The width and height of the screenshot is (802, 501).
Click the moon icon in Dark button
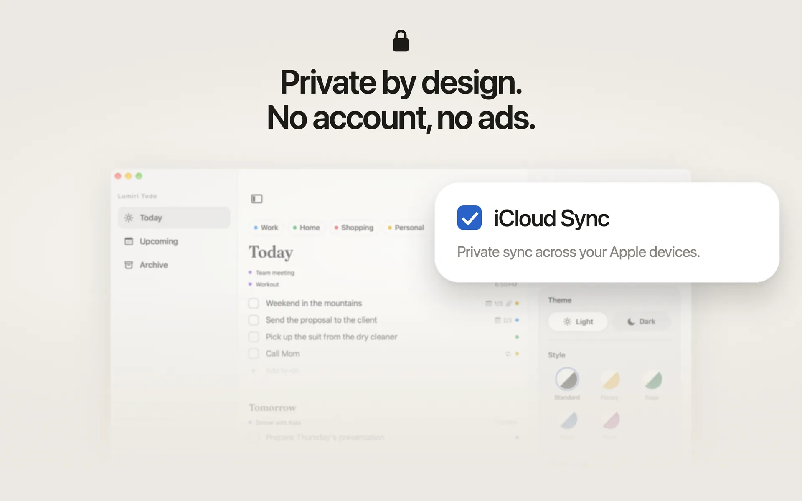(x=631, y=321)
